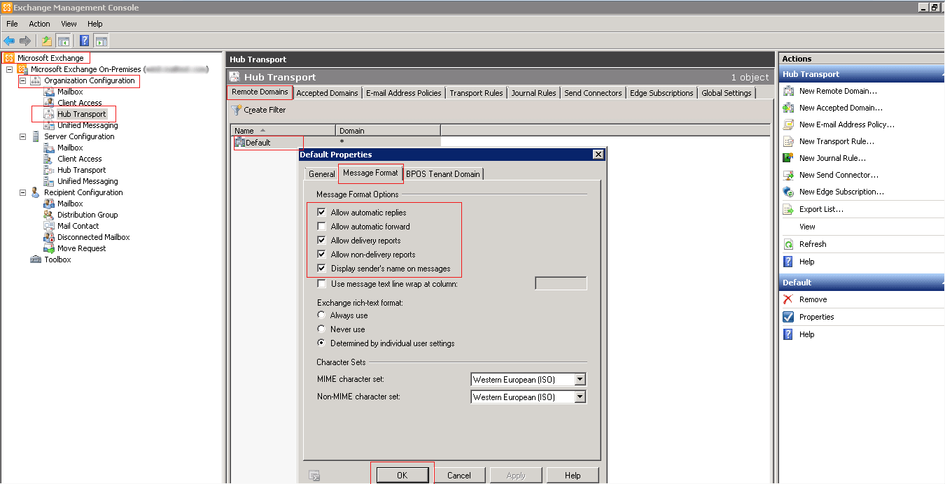Sort the list by Name column header
The height and width of the screenshot is (484, 945).
click(x=283, y=131)
